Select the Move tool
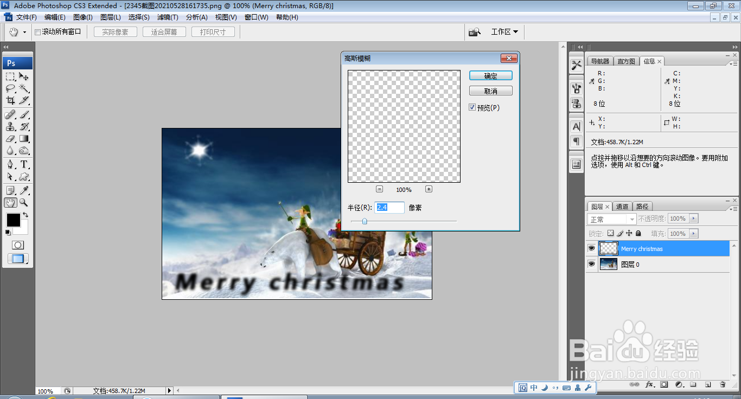 (x=24, y=76)
